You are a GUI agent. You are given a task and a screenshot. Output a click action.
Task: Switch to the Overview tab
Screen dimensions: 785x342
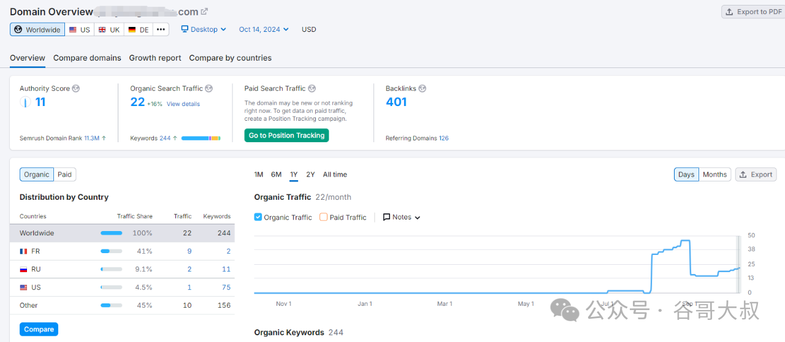28,58
